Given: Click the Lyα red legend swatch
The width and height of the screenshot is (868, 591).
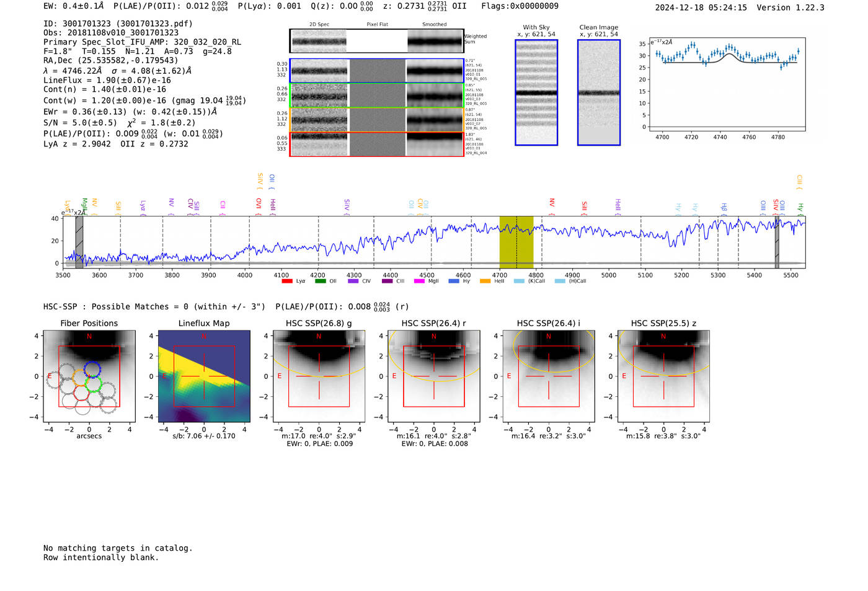Looking at the screenshot, I should [286, 282].
